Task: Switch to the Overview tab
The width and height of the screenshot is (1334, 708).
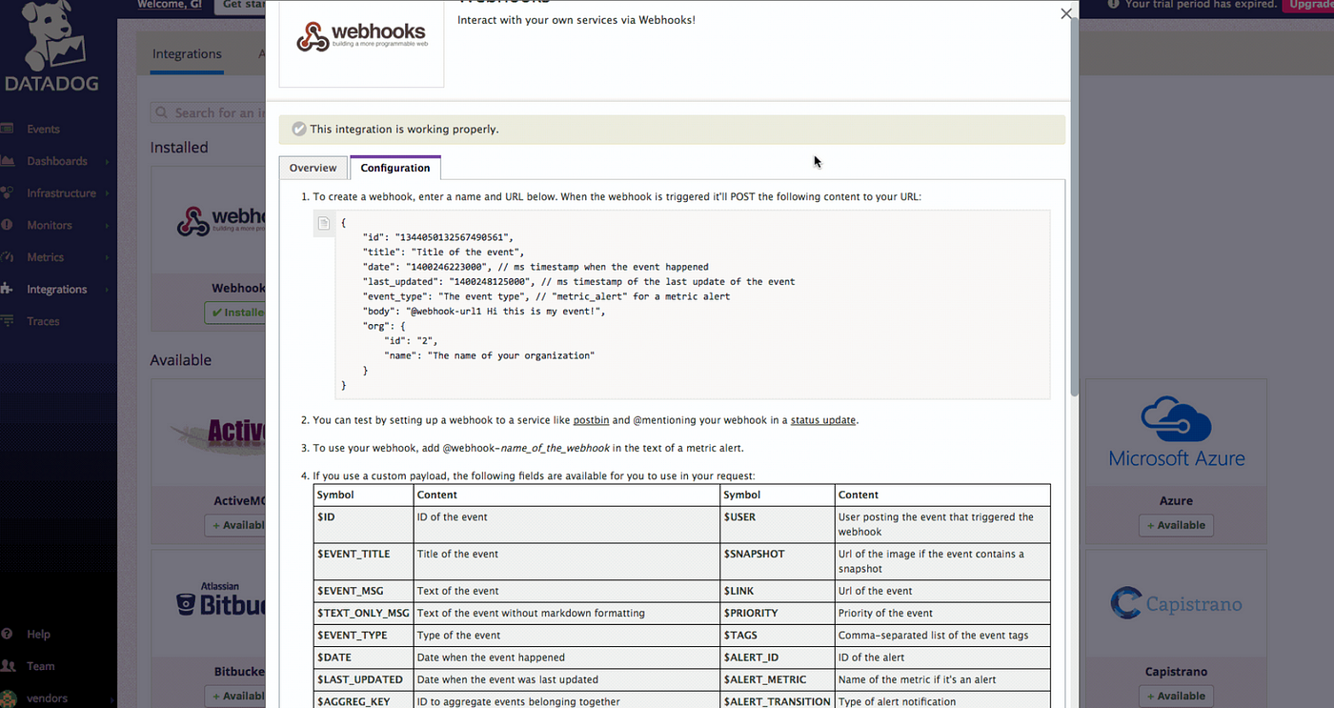Action: (313, 168)
